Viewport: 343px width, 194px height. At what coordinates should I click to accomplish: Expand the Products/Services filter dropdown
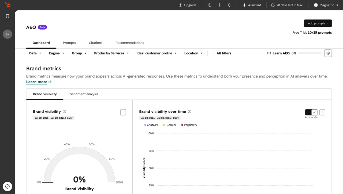pyautogui.click(x=111, y=53)
